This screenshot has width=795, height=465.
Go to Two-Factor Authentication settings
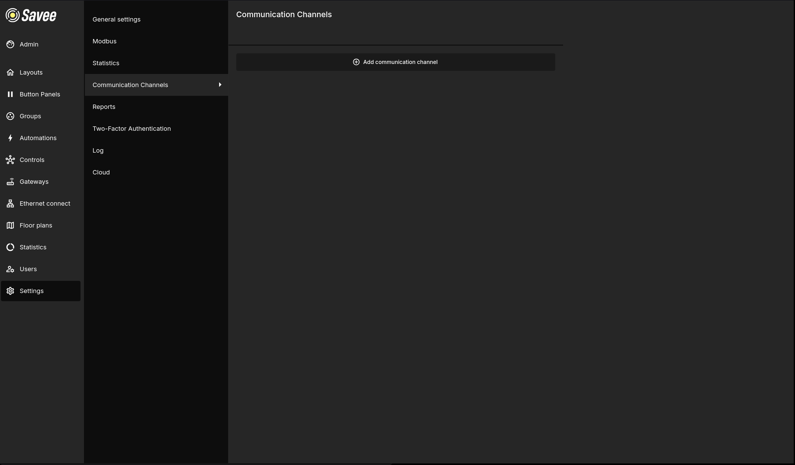coord(131,129)
